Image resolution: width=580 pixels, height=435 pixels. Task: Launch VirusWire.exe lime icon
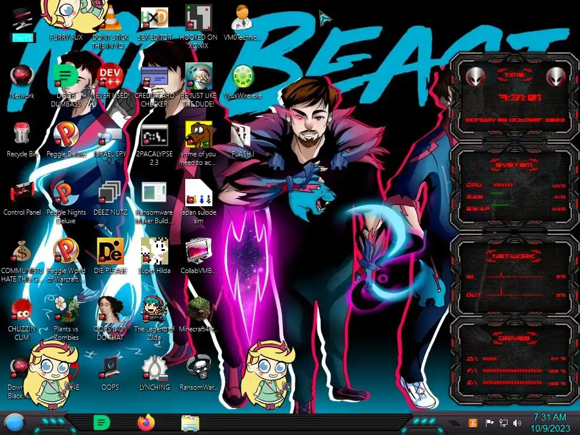tap(242, 82)
